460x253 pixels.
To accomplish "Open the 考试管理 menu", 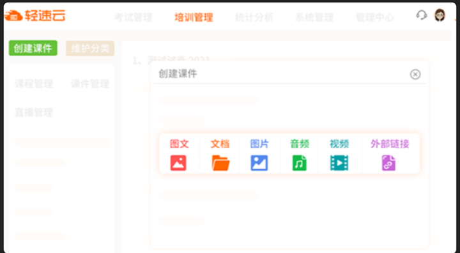I will click(134, 18).
